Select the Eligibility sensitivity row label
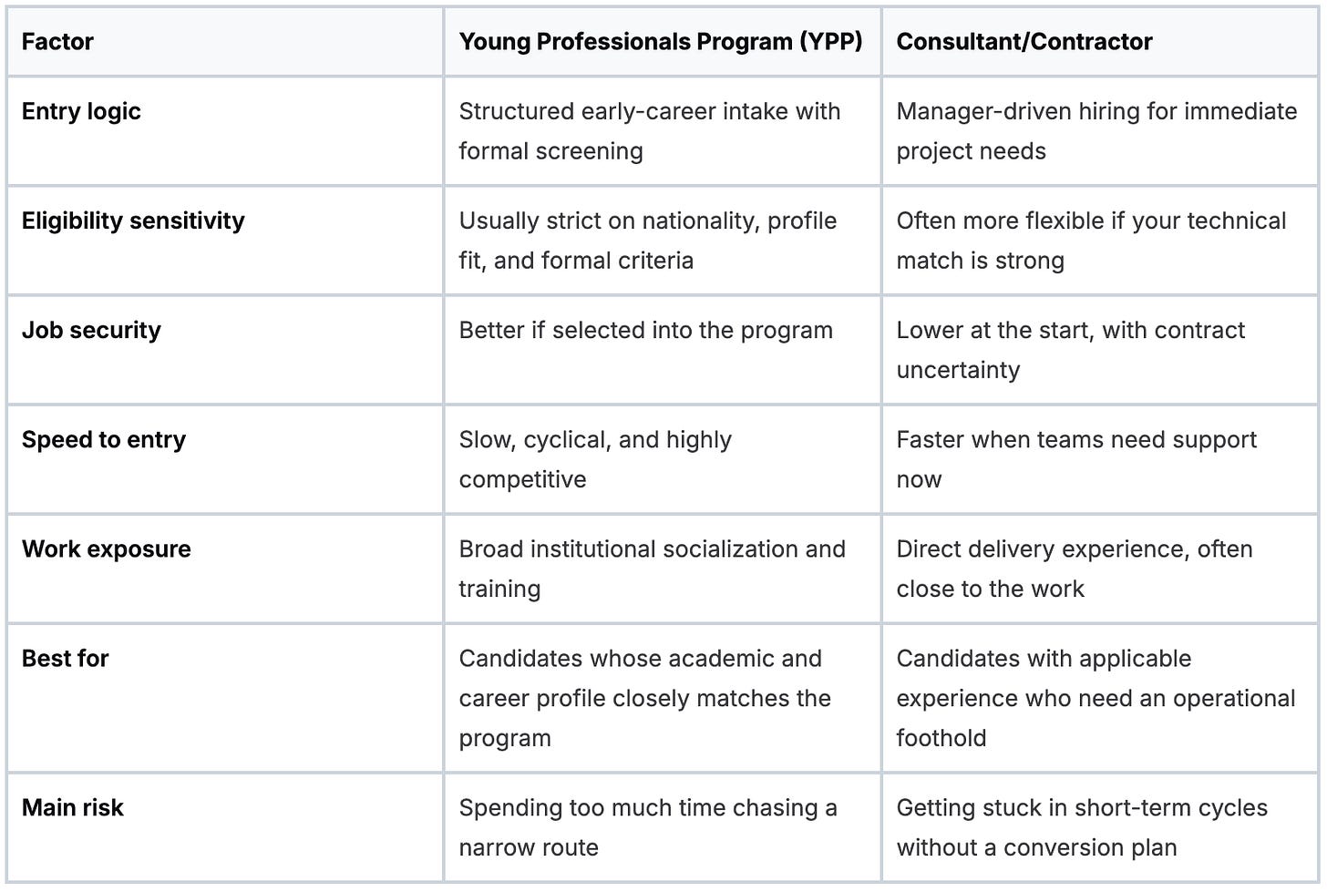 point(133,220)
